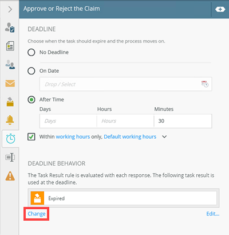Image resolution: width=229 pixels, height=235 pixels.
Task: Select the After Time radio button
Action: pyautogui.click(x=31, y=100)
